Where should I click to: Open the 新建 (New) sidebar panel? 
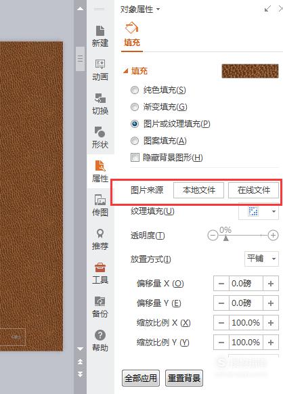point(100,37)
